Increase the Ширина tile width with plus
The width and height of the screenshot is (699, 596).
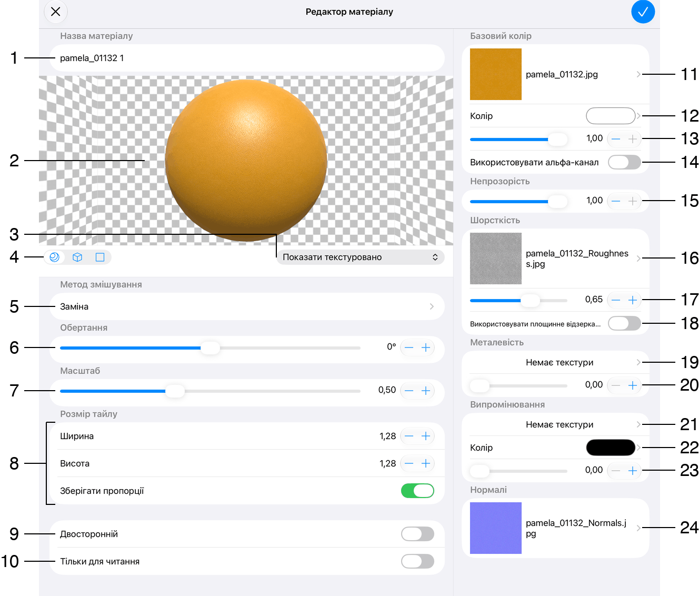(426, 436)
